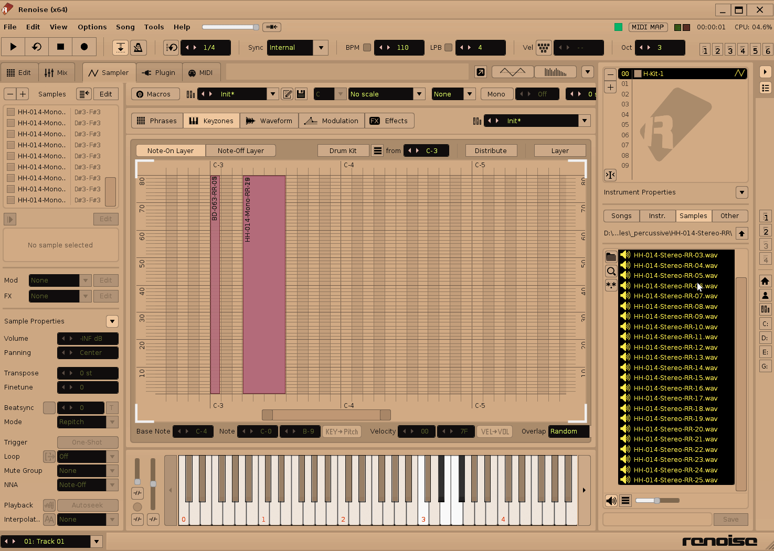Click the master volume slider next to the menus
Screen dimensions: 774x551
[x=230, y=27]
